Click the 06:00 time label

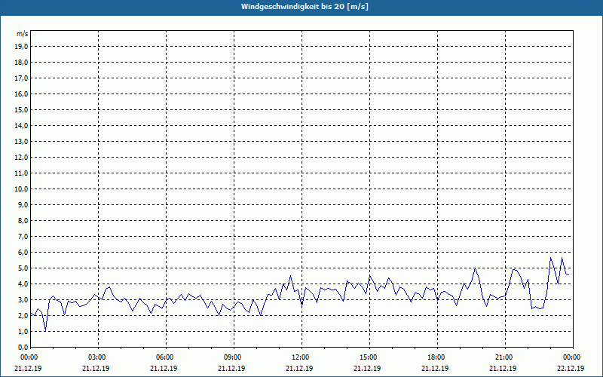point(166,357)
